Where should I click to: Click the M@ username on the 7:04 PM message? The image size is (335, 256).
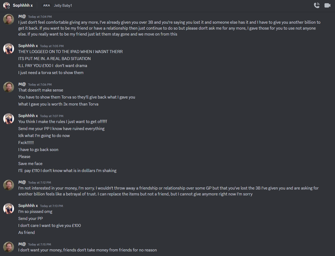(22, 16)
